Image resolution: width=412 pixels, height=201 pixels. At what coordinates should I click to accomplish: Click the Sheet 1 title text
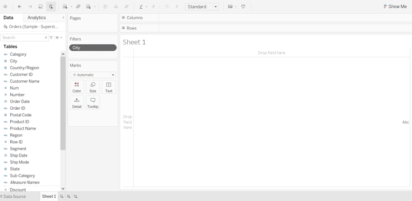(134, 42)
